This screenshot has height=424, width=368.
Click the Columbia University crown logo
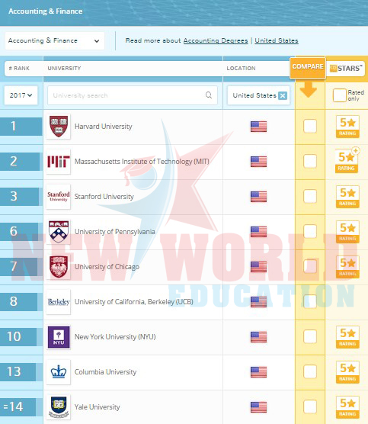(x=59, y=372)
